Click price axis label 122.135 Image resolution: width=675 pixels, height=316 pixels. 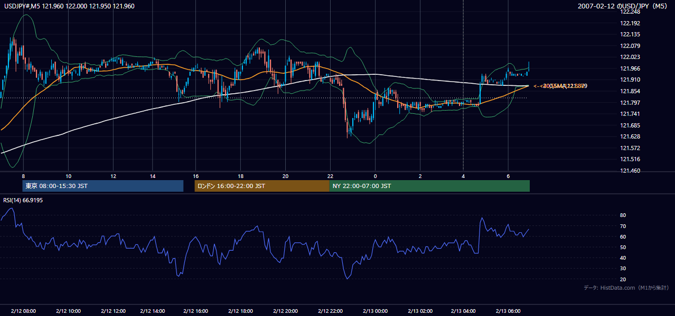click(631, 34)
